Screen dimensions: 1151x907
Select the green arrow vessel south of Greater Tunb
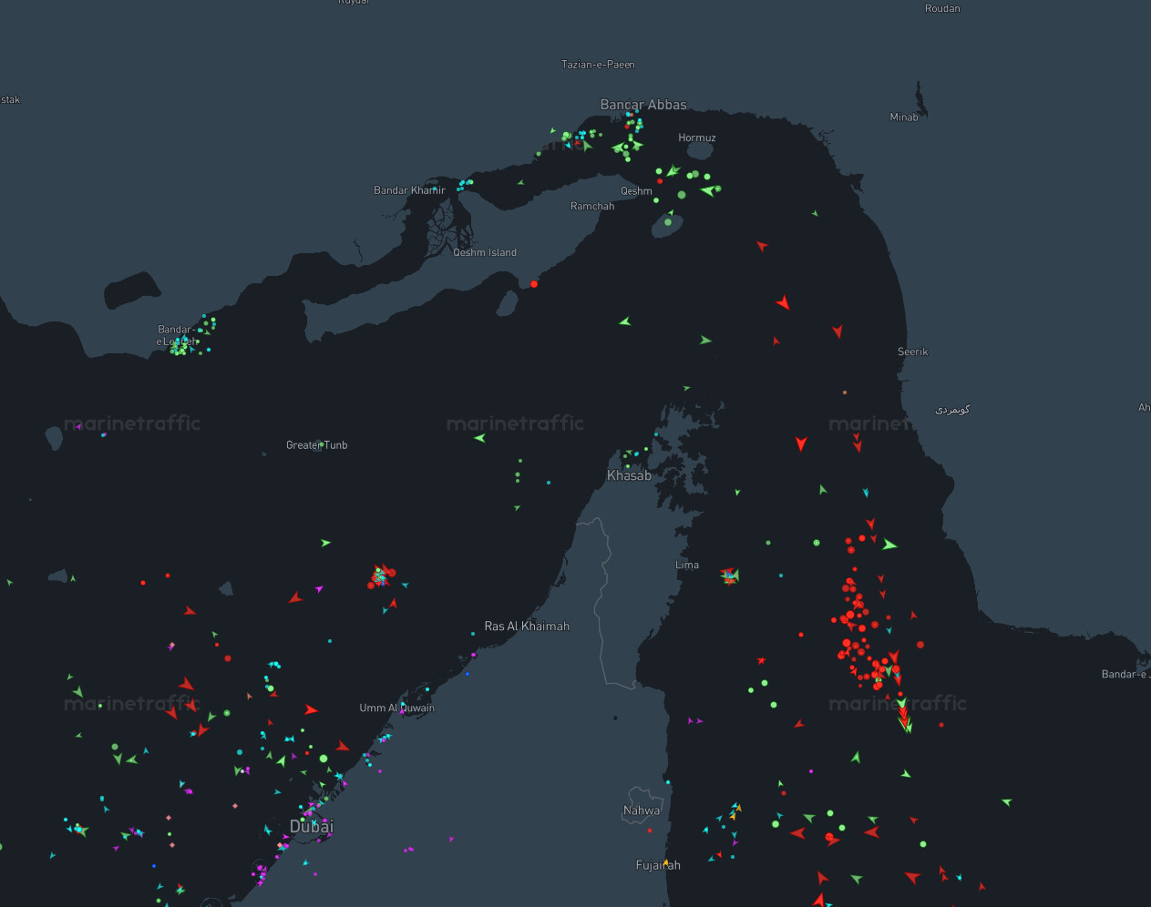click(325, 543)
